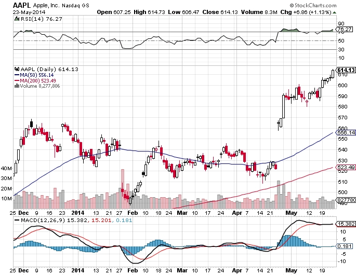Click the 570 price axis label
Screen dimensions: 356x275
343,117
